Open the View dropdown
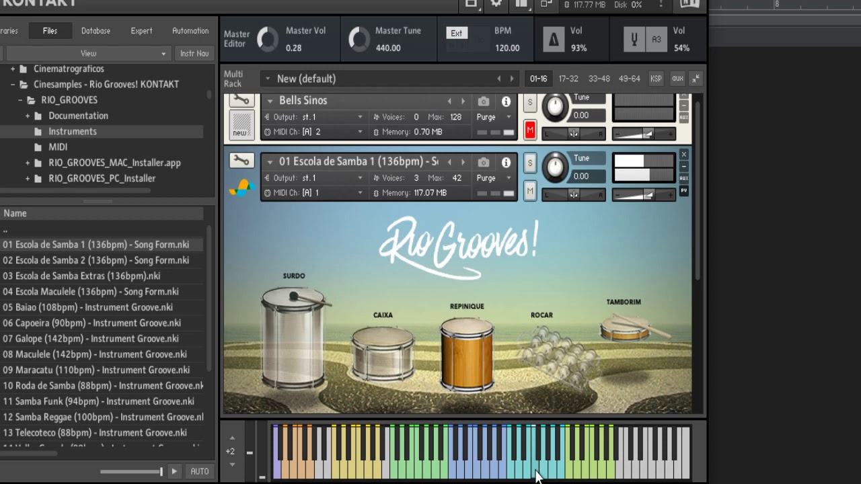 [88, 53]
